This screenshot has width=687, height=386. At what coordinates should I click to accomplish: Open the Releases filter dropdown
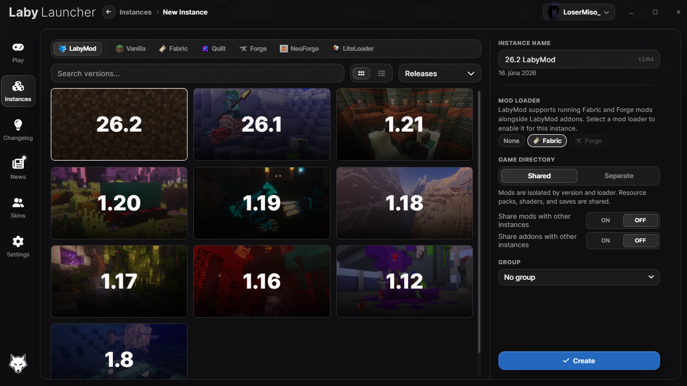(440, 74)
